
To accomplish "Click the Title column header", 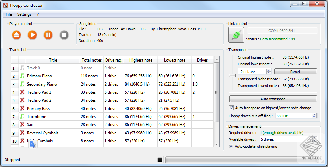I will (53, 60).
